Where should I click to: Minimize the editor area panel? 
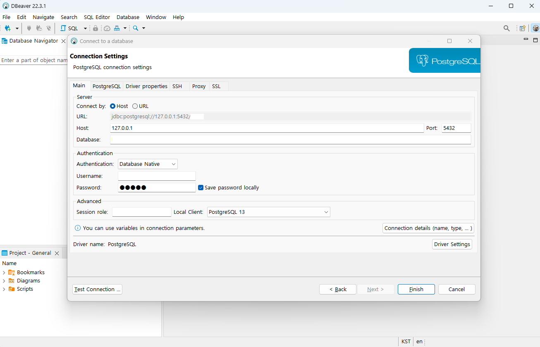coord(526,39)
